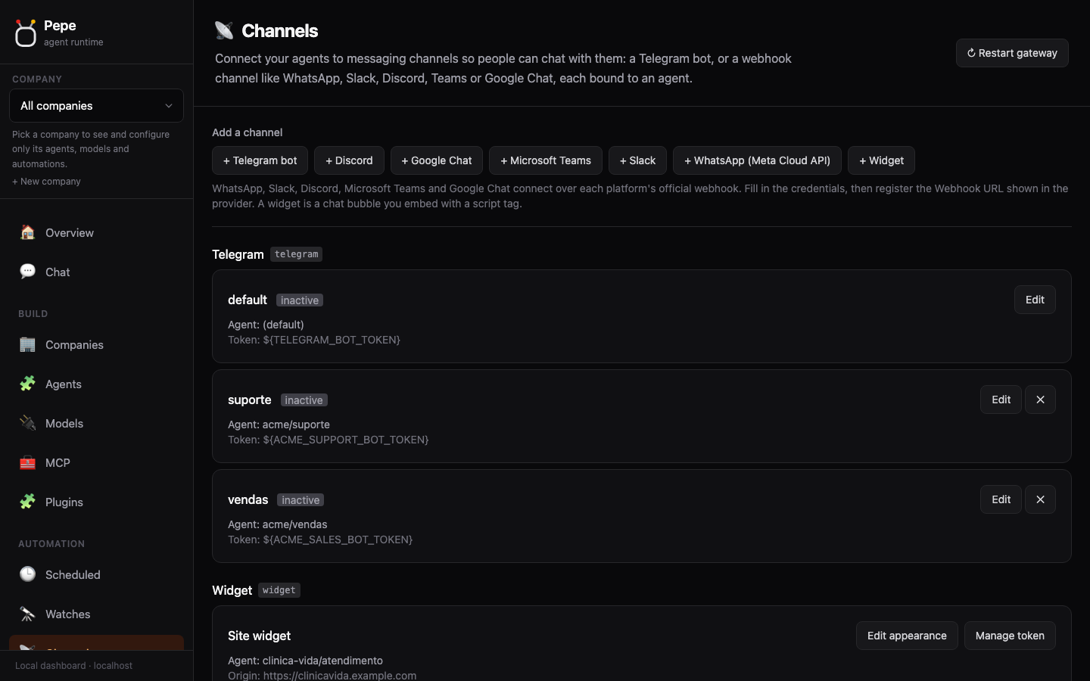Click the + New company link
This screenshot has height=681, width=1090.
coord(46,182)
